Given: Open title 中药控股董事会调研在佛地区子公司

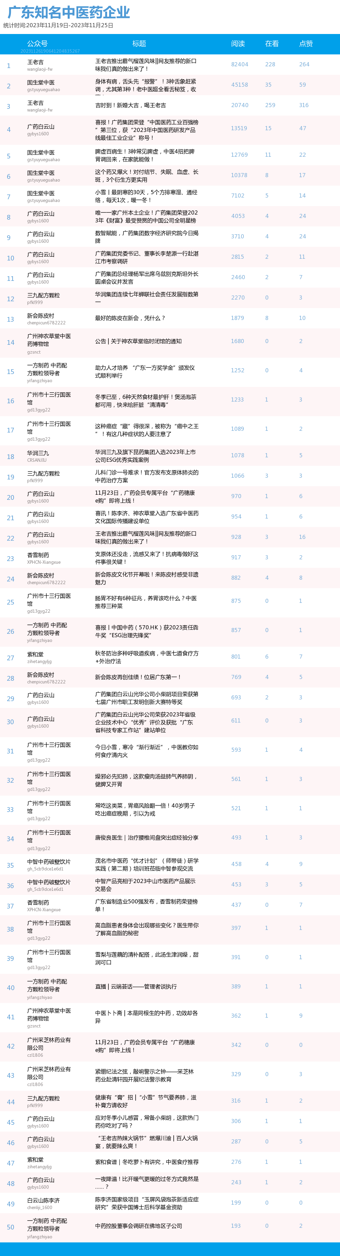Looking at the screenshot, I should pos(138,1226).
